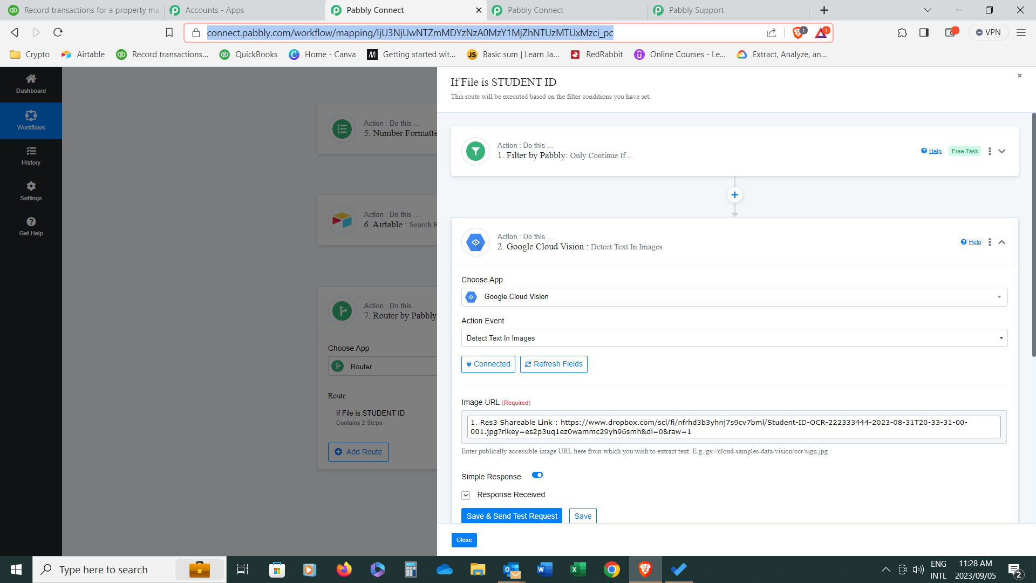Viewport: 1036px width, 583px height.
Task: Open Workflows in the sidebar
Action: click(31, 120)
